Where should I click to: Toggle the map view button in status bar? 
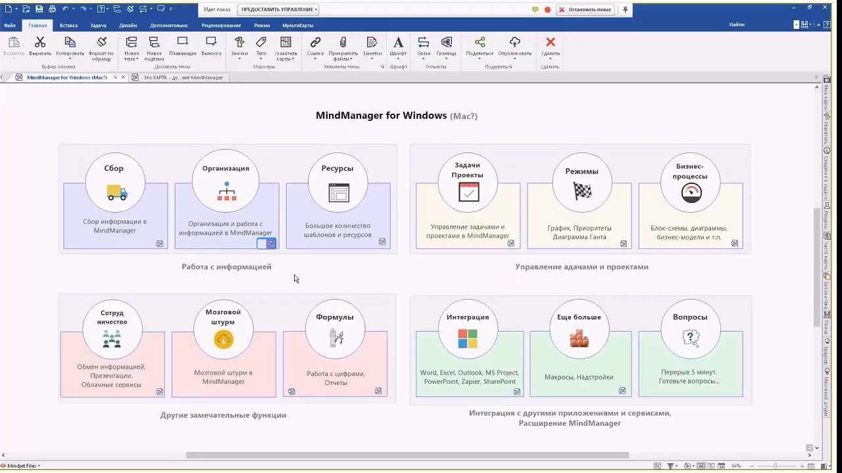(701, 466)
